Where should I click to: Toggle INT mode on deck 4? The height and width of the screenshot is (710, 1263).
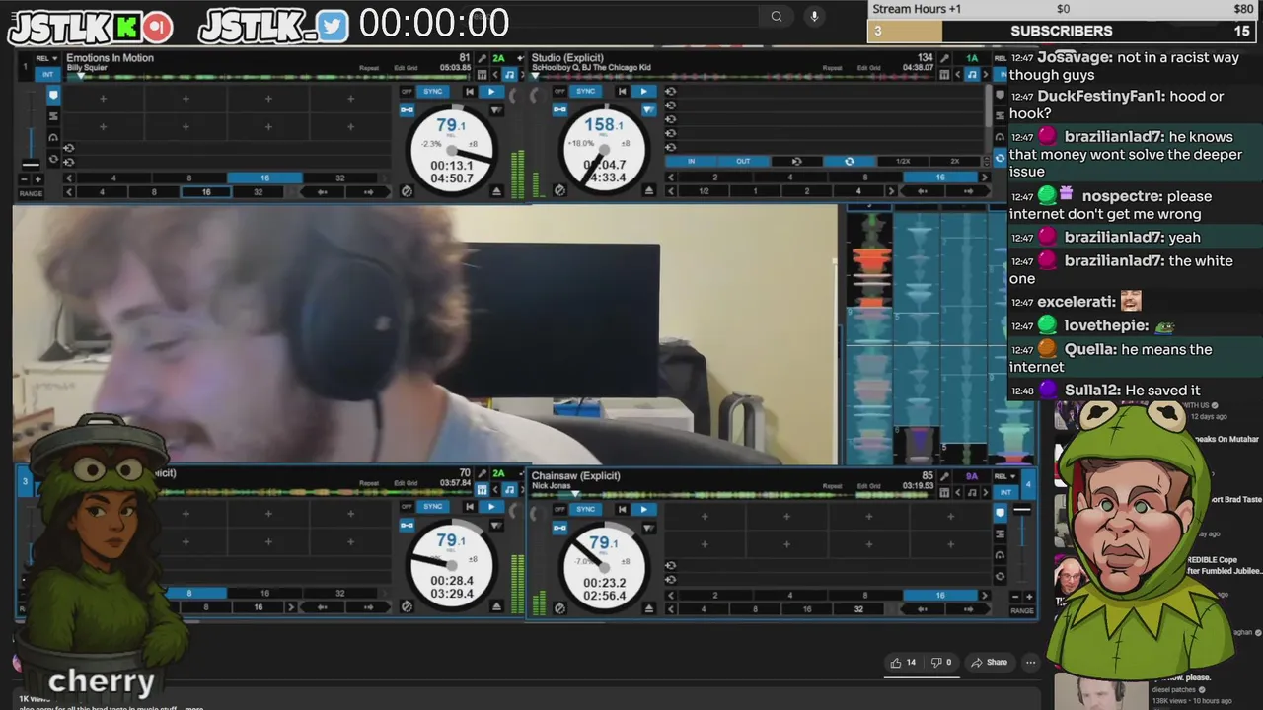pos(1005,491)
